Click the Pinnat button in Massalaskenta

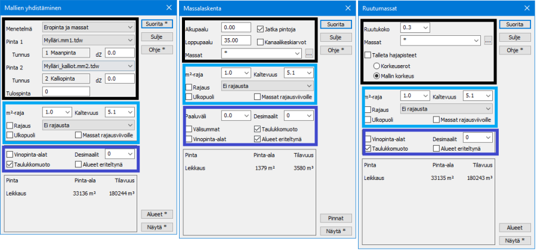335,218
